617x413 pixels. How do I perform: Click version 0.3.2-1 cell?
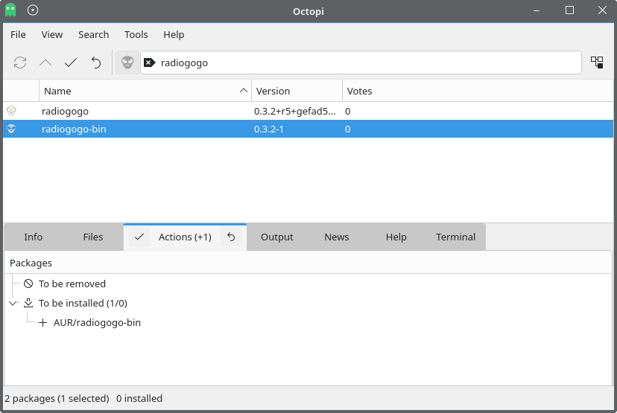pos(269,129)
